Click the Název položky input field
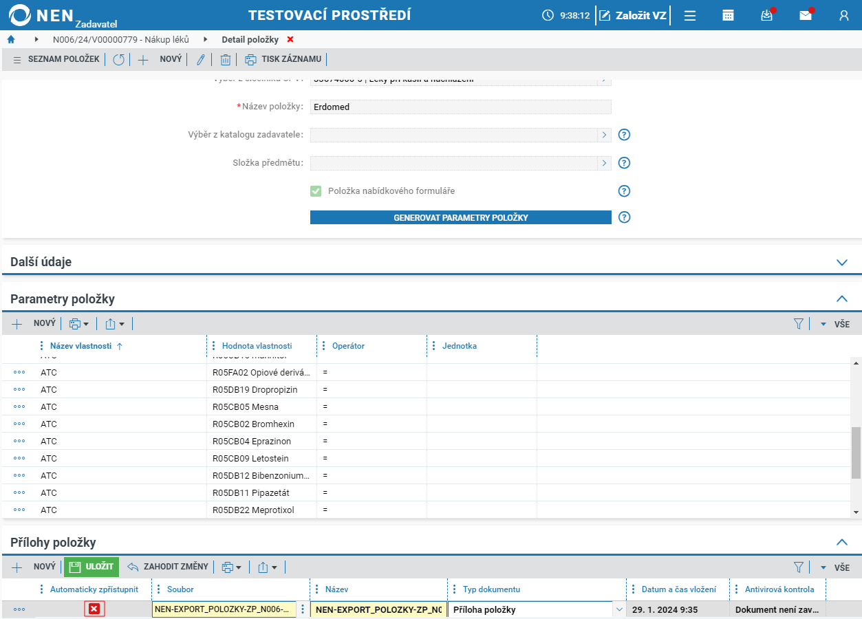 (x=461, y=107)
